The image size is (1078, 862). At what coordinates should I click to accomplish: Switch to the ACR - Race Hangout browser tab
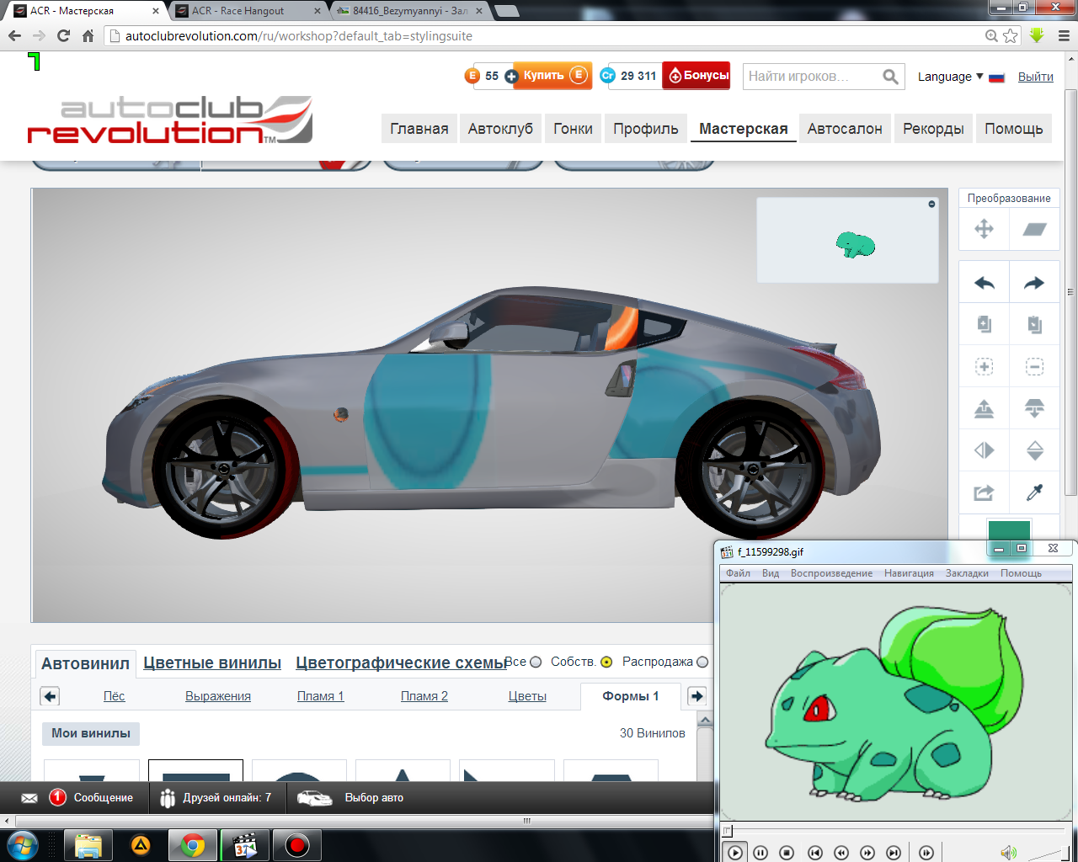click(x=238, y=11)
